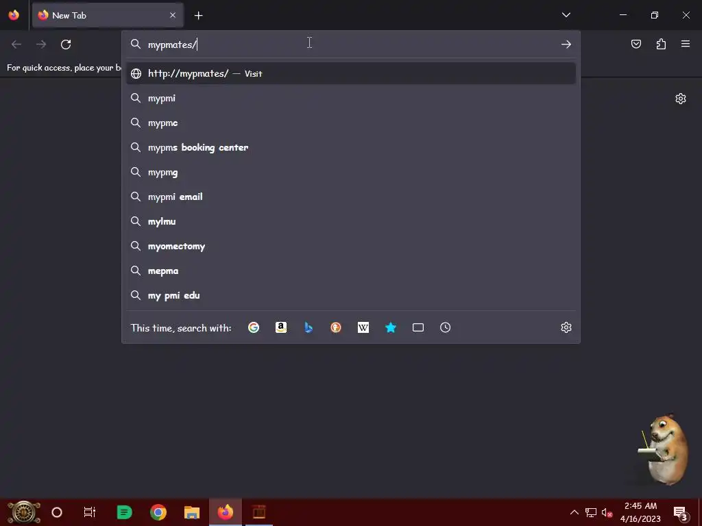Switch to Firefox in taskbar

click(x=225, y=512)
